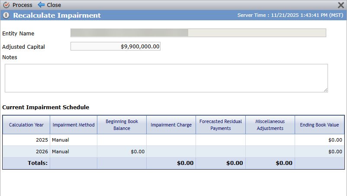Click the Forecasted Residual Payments header

(x=221, y=125)
